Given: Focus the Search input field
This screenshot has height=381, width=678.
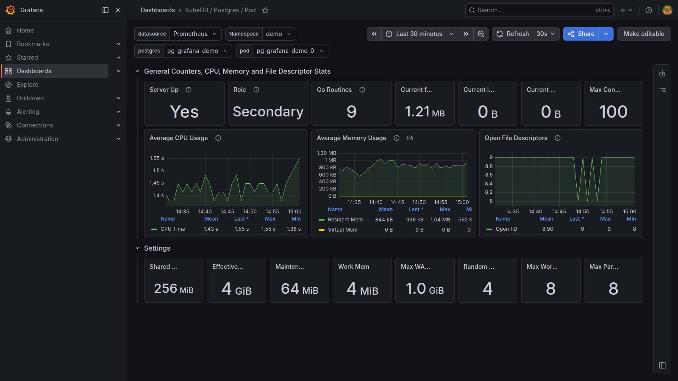Looking at the screenshot, I should (539, 10).
